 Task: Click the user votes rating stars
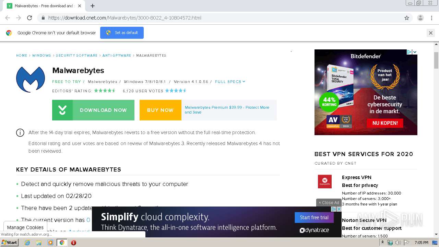coord(176,91)
